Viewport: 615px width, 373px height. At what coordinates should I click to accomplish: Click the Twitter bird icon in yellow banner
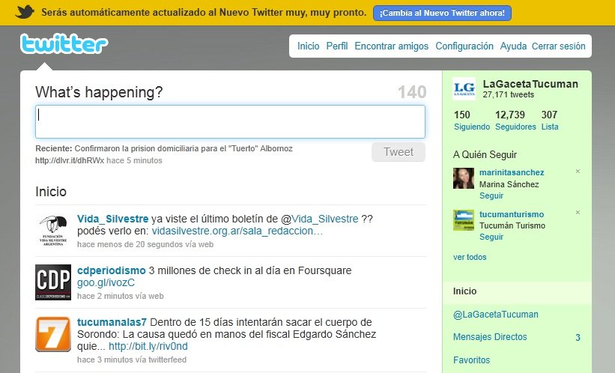[25, 13]
